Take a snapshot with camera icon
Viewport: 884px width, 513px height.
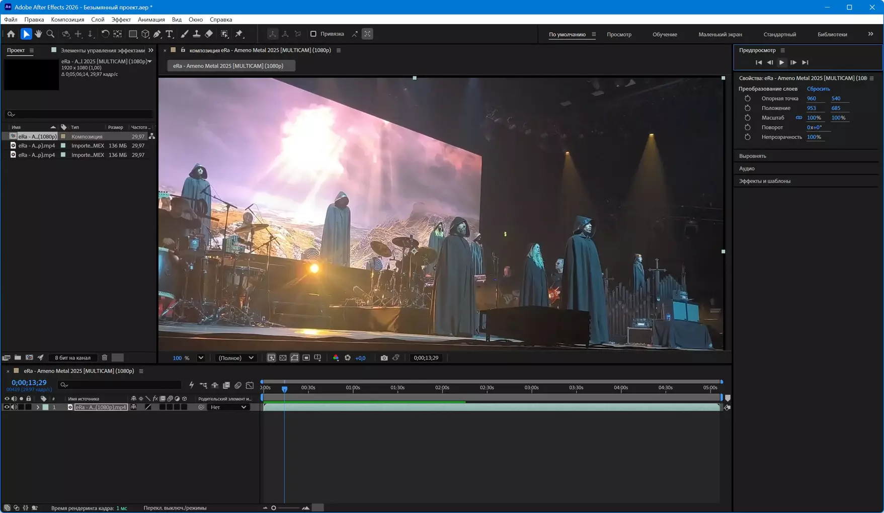point(384,358)
